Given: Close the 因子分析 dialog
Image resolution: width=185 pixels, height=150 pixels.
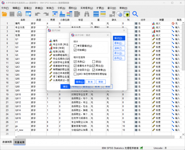Looking at the screenshot, I should (124, 30).
